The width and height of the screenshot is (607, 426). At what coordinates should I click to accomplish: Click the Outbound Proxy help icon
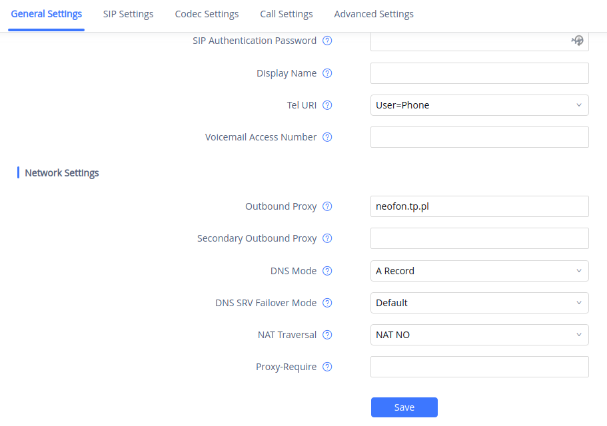tap(327, 206)
